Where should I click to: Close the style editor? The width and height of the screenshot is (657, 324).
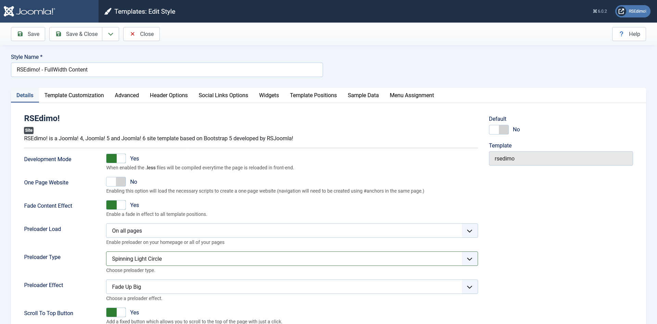point(141,34)
